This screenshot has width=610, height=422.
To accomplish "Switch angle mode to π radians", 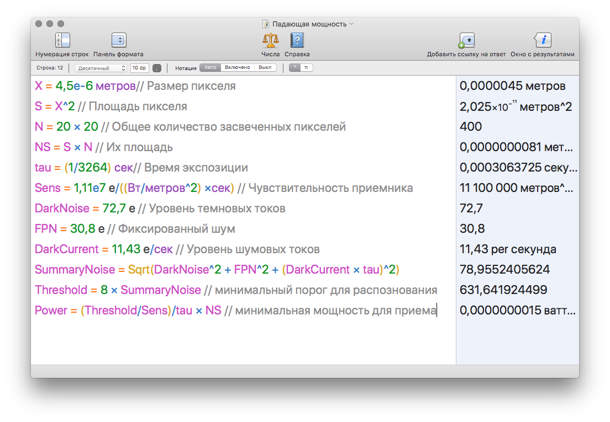I will pyautogui.click(x=307, y=67).
